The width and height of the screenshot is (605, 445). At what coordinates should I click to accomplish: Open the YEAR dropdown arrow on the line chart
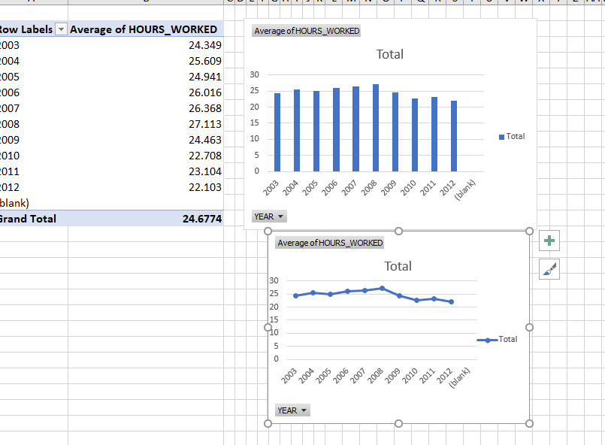[x=302, y=410]
